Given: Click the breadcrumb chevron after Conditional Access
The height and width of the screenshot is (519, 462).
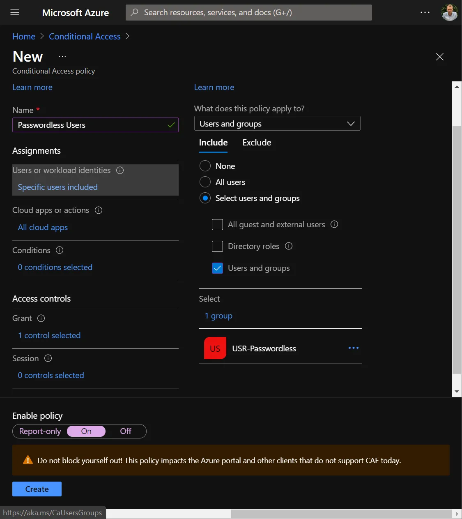Looking at the screenshot, I should point(127,36).
